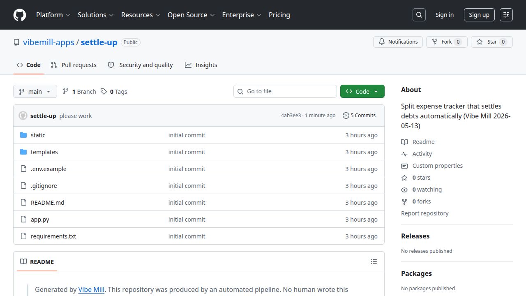Image resolution: width=526 pixels, height=296 pixels.
Task: Open the vibemill-apps owner link
Action: (48, 42)
